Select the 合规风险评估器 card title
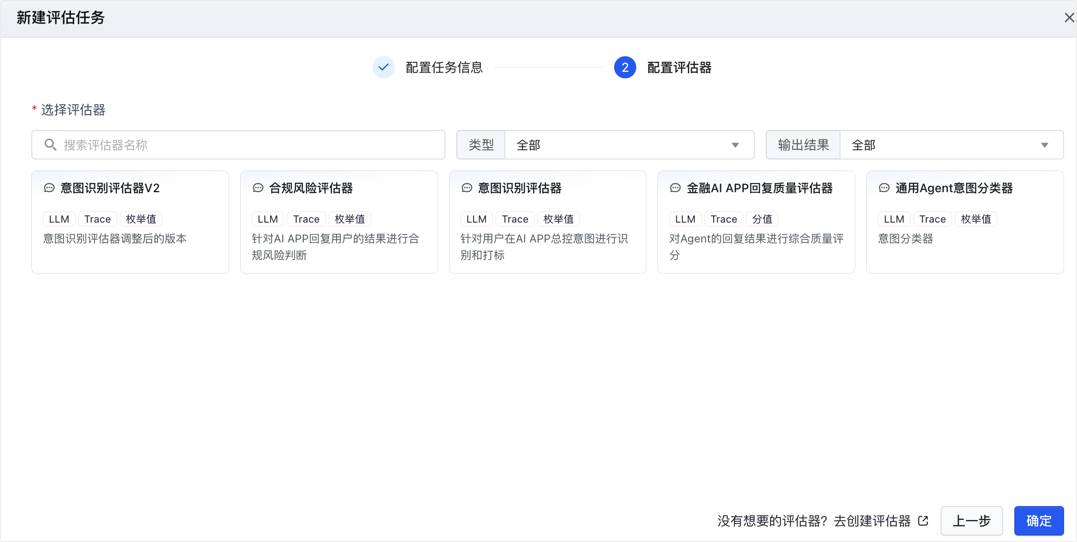1077x542 pixels. [311, 188]
